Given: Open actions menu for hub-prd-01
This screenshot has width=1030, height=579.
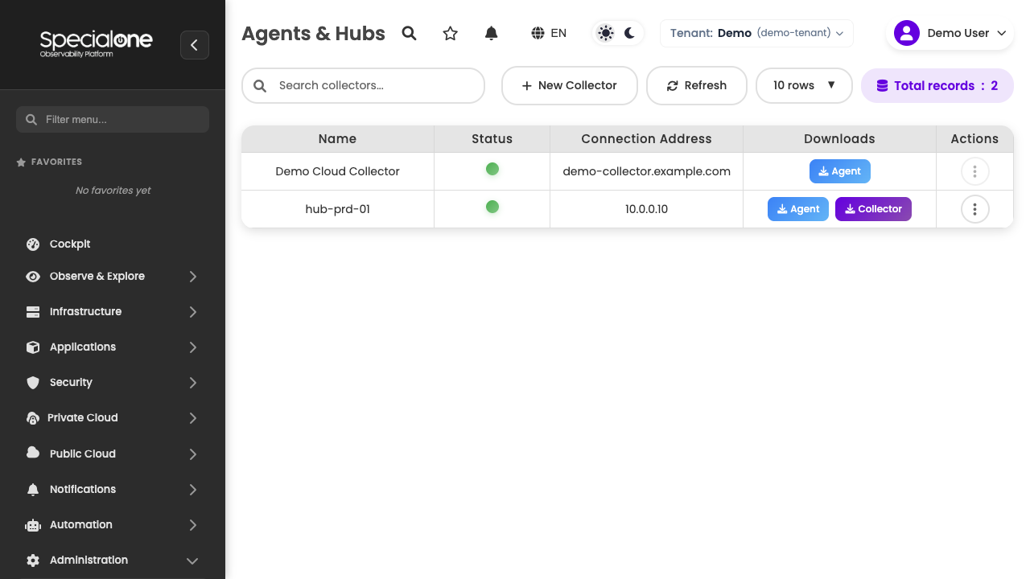Looking at the screenshot, I should tap(975, 209).
